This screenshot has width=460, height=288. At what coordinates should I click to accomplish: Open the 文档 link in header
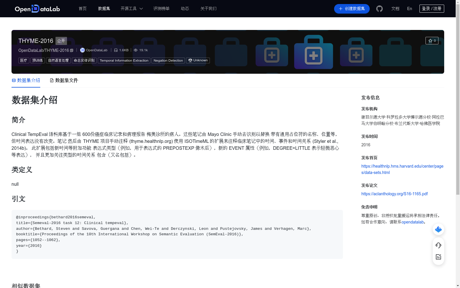pos(395,9)
